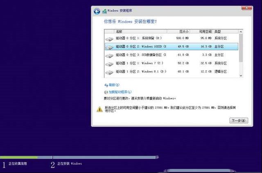
Task: Click the 500.0 MB total size cell
Action: click(x=183, y=38)
